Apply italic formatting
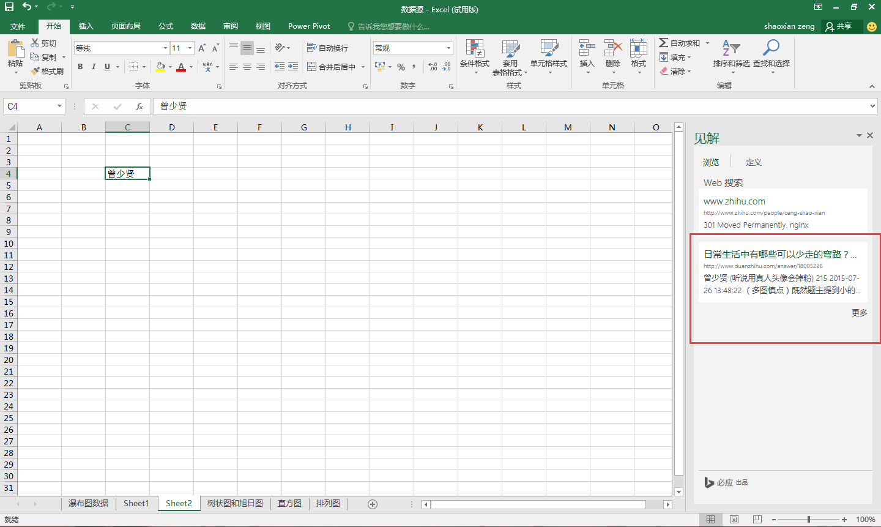 pos(93,67)
